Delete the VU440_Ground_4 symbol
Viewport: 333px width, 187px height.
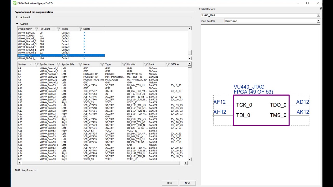coord(84,47)
